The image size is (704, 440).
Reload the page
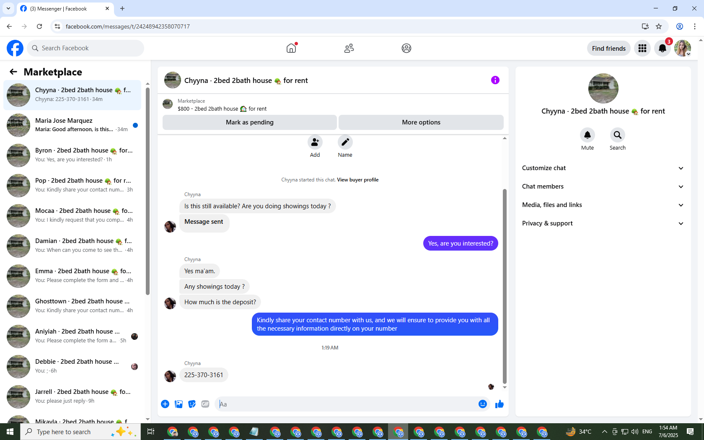(39, 26)
